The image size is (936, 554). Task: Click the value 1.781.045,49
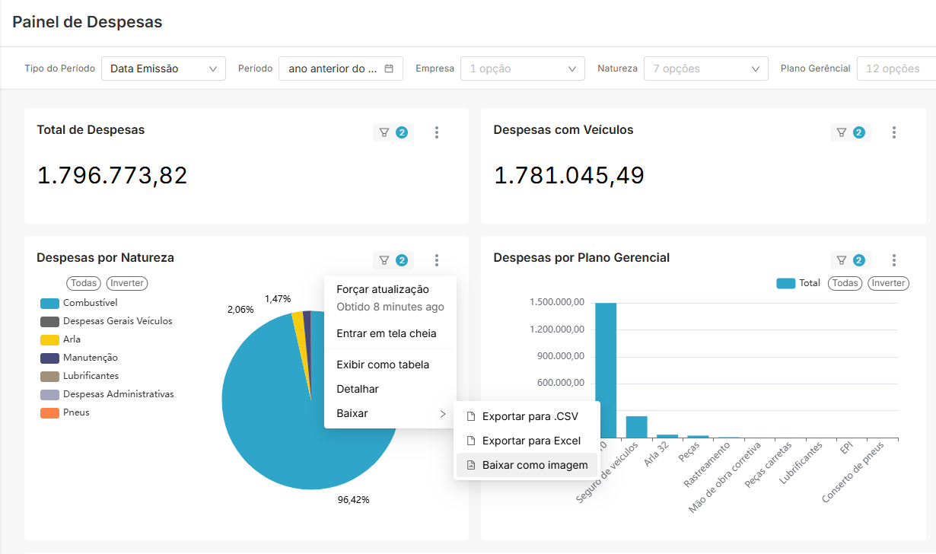(x=569, y=176)
